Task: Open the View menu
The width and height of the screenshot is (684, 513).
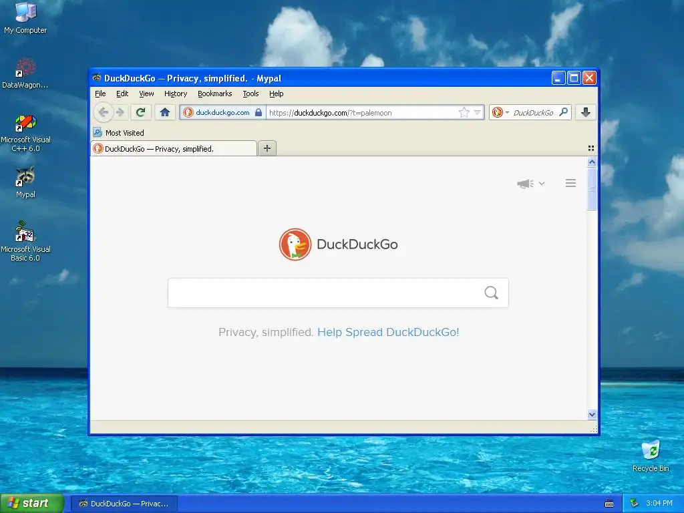Action: pyautogui.click(x=146, y=94)
